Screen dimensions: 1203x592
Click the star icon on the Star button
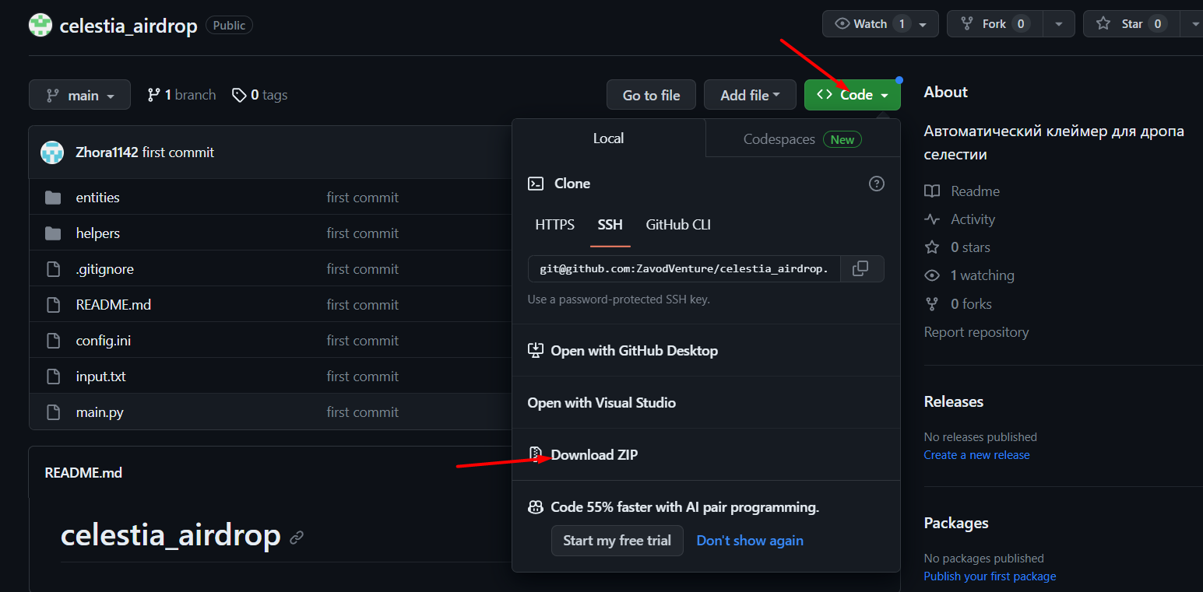tap(1103, 23)
